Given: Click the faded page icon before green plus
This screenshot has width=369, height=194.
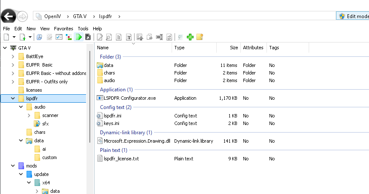Looking at the screenshot, I should [x=180, y=37].
